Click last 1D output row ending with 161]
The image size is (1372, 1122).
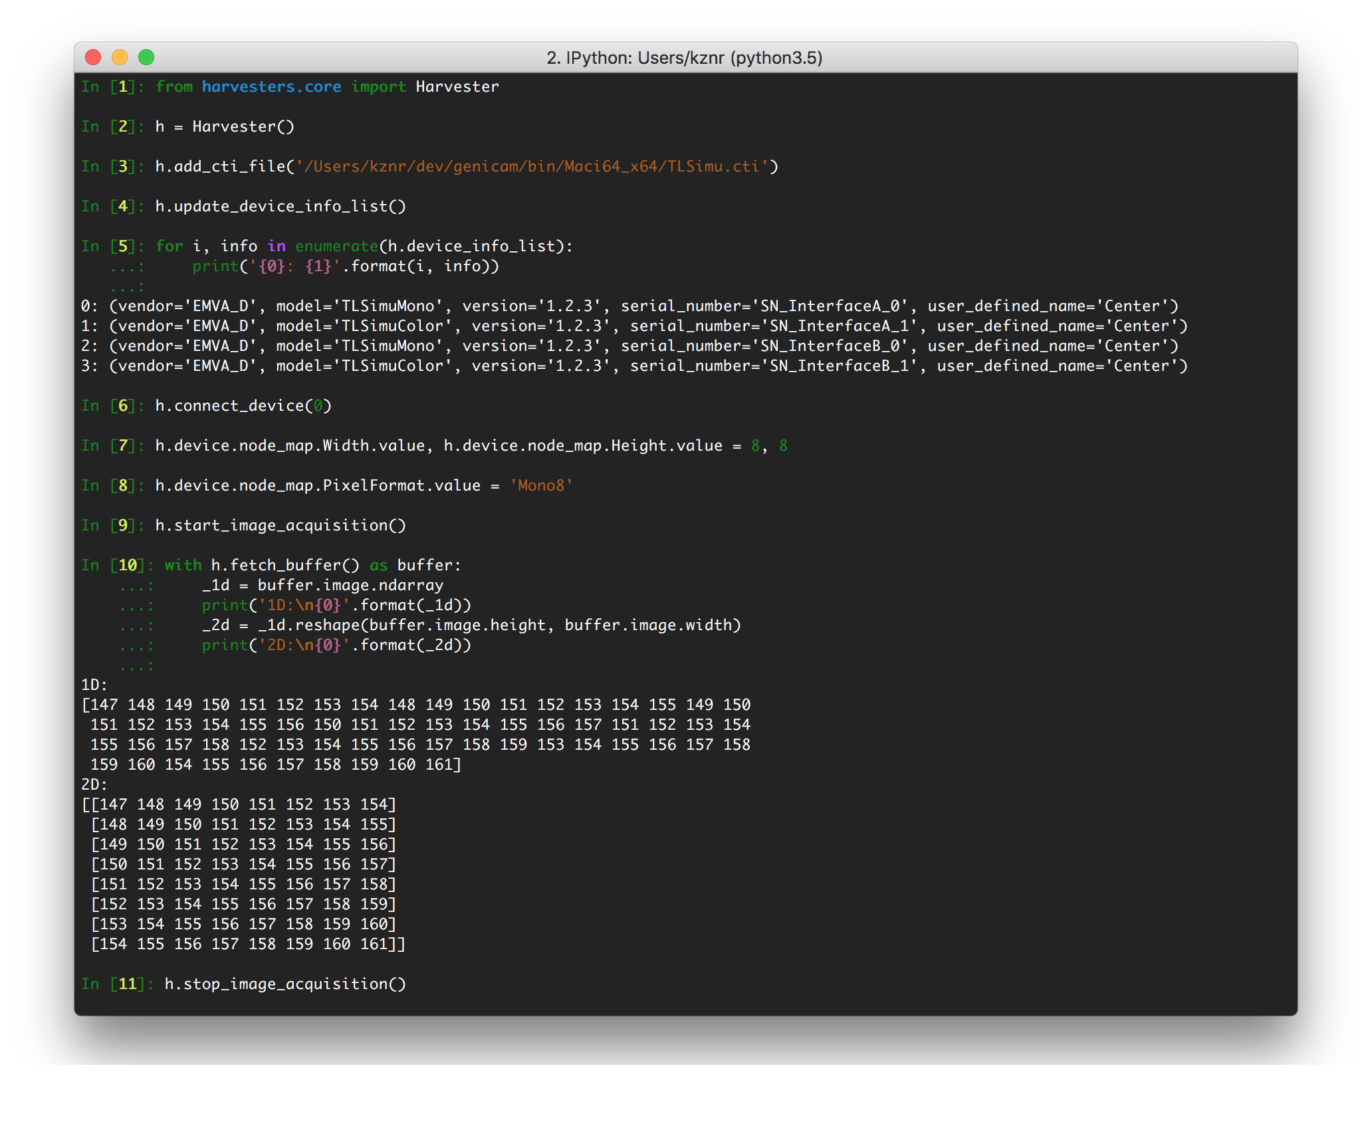[x=276, y=765]
